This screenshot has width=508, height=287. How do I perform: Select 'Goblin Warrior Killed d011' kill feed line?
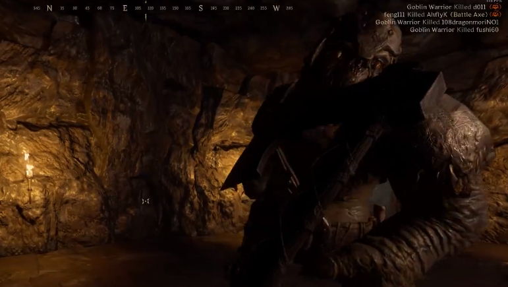pos(447,7)
